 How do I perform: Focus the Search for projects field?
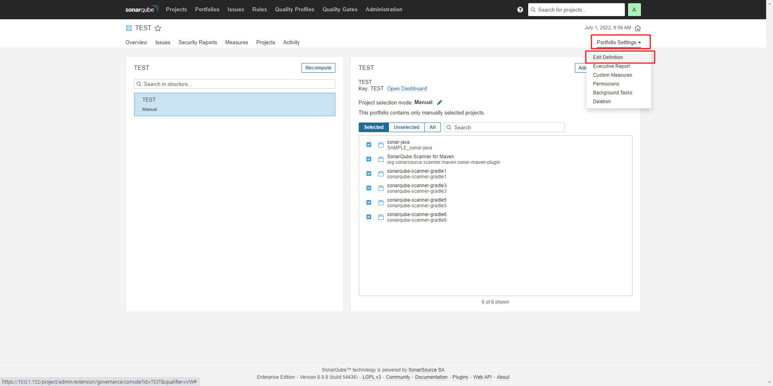pos(577,10)
